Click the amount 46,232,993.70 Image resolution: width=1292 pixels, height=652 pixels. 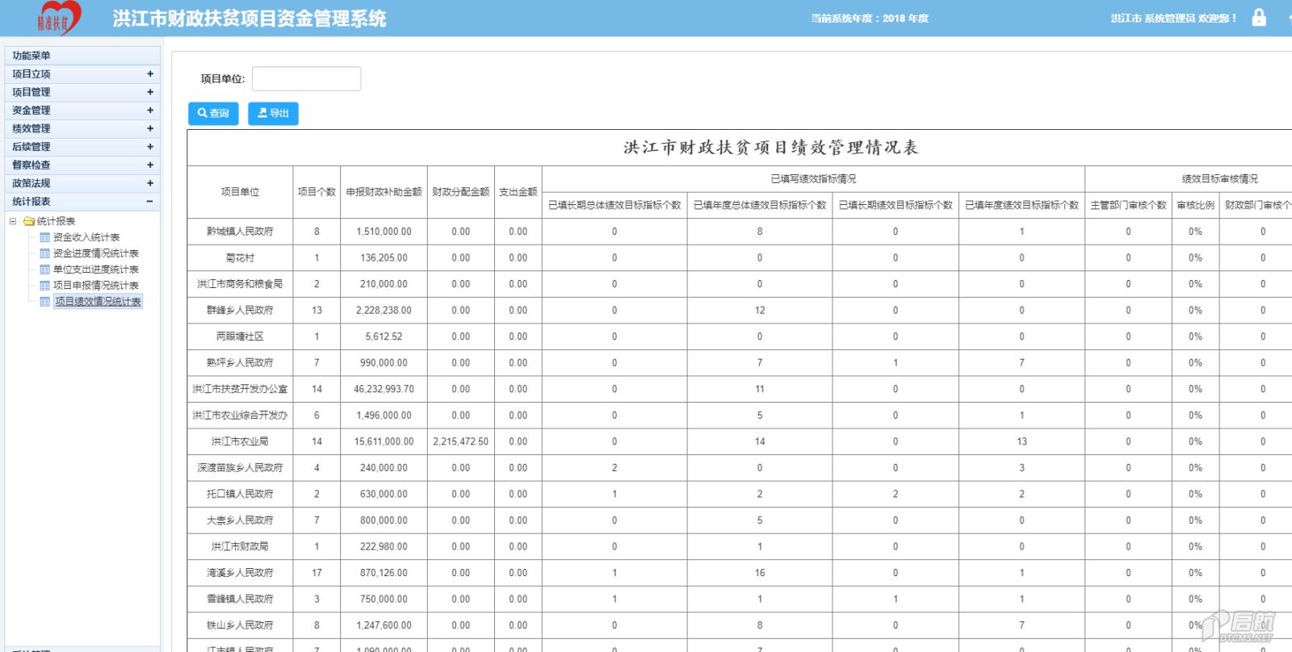click(x=384, y=389)
